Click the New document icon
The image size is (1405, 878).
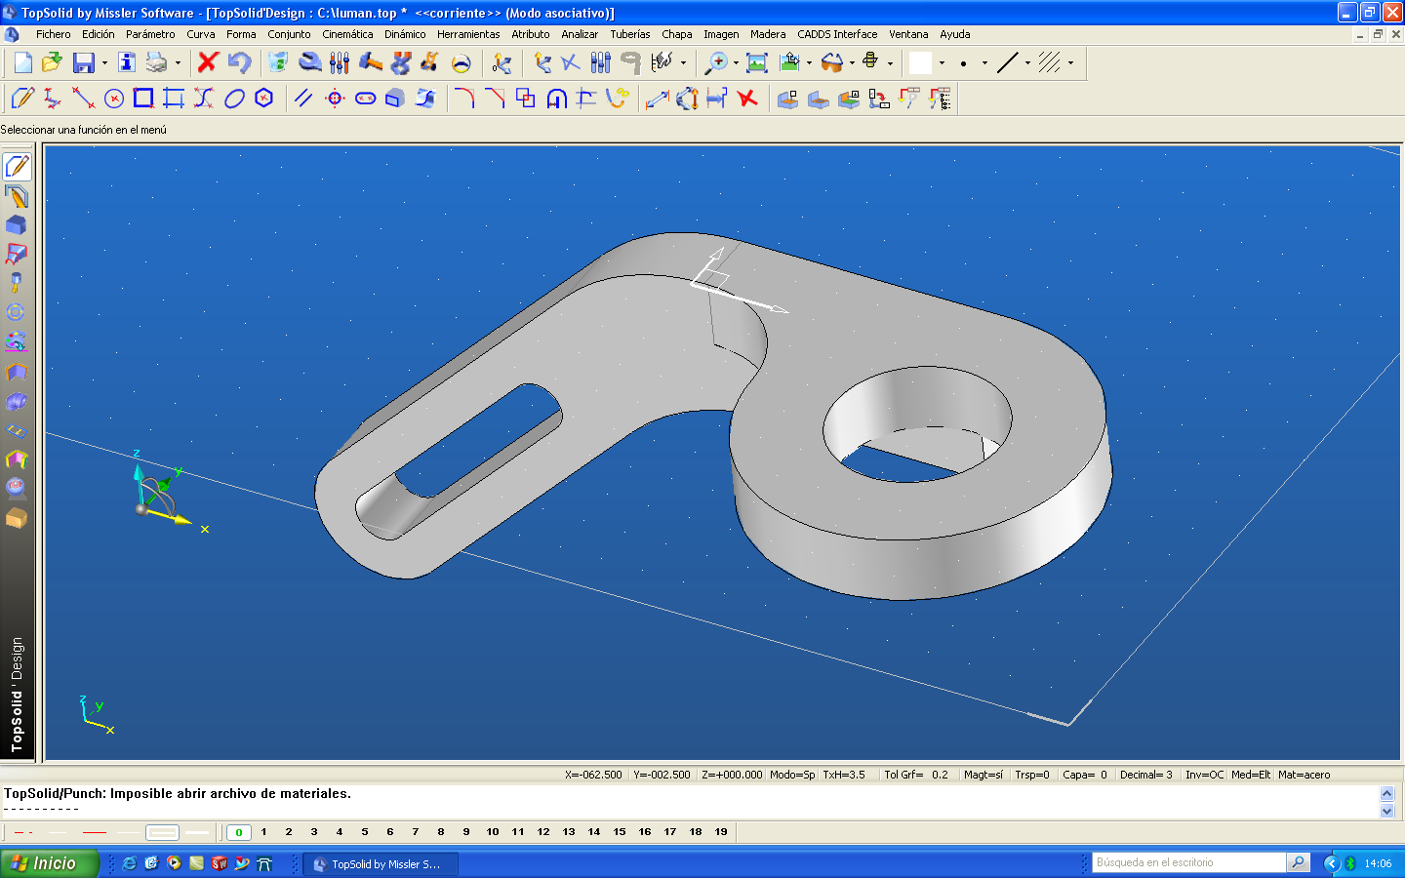point(22,62)
